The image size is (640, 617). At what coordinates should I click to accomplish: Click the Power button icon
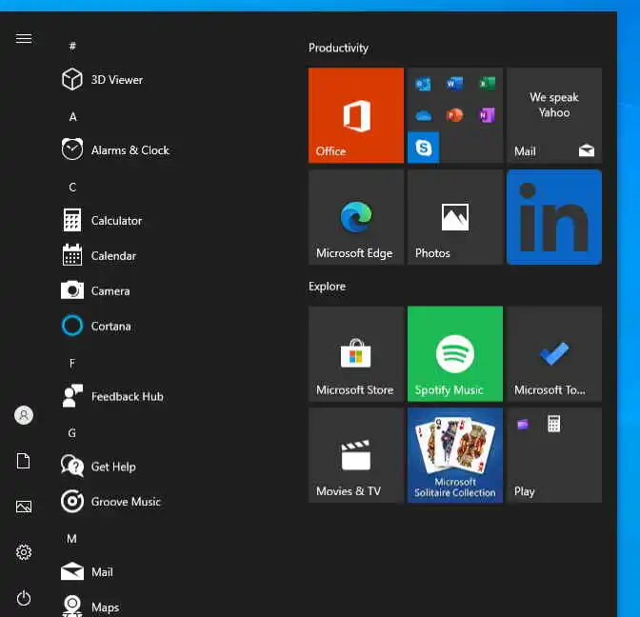point(24,598)
